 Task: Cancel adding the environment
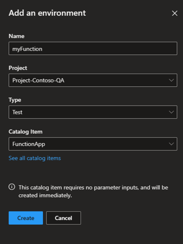coord(63,218)
